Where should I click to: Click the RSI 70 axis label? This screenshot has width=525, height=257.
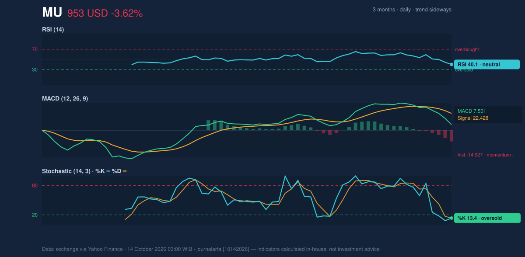click(x=35, y=49)
